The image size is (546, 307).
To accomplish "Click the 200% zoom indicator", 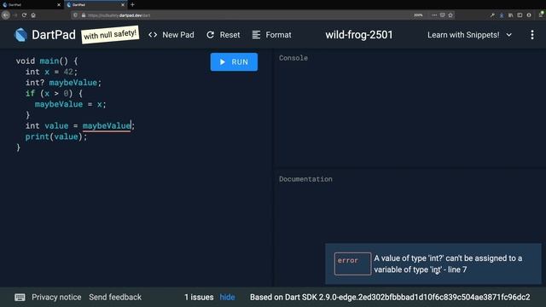I will pos(418,15).
